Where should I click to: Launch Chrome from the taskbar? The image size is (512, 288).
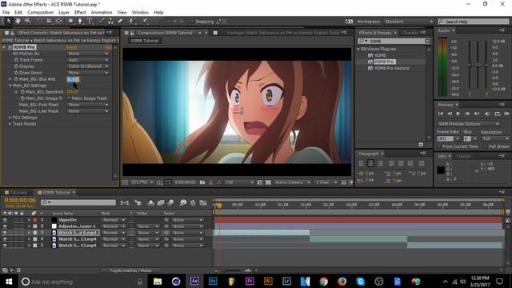point(323,281)
